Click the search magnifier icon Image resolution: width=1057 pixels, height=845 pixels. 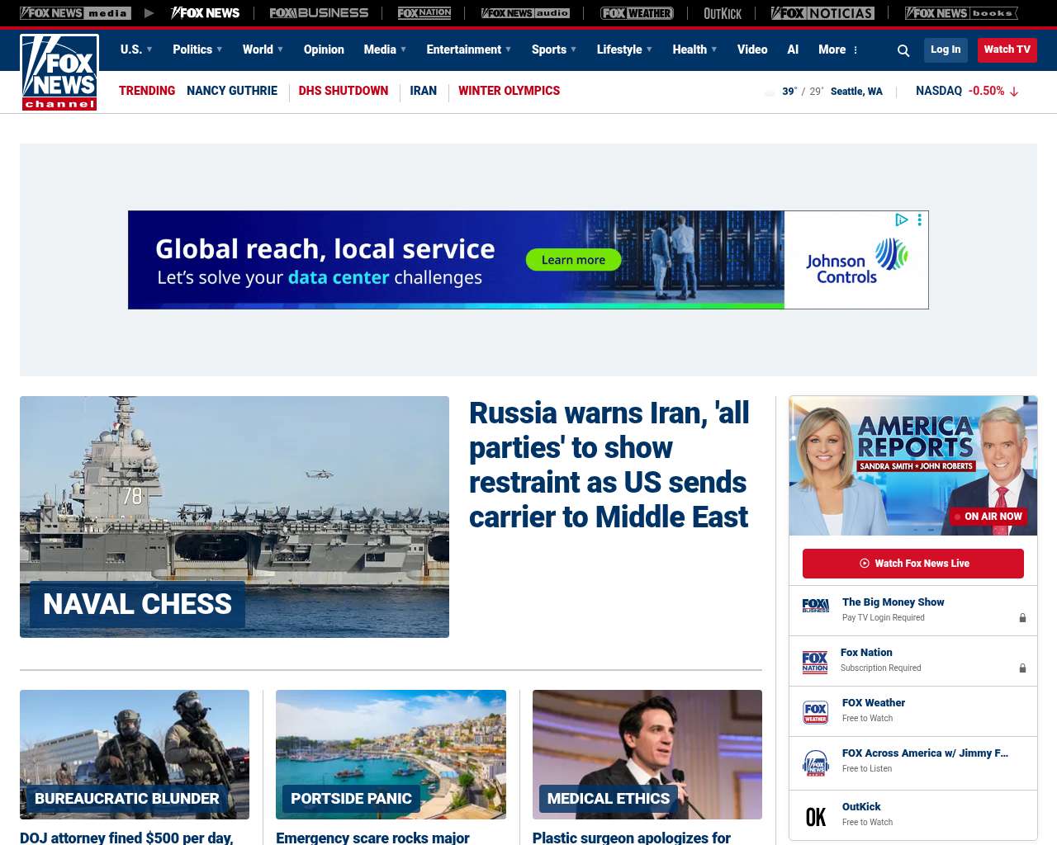(x=903, y=50)
